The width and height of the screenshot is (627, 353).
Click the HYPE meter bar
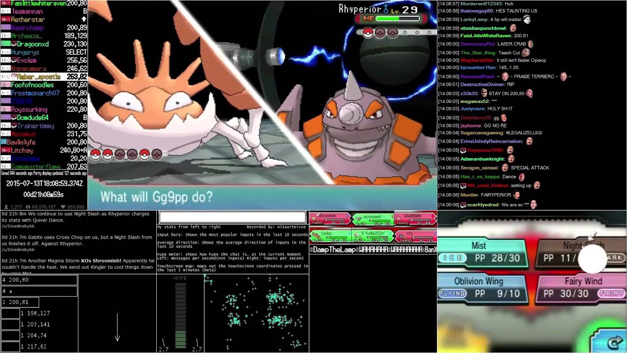pyautogui.click(x=180, y=315)
